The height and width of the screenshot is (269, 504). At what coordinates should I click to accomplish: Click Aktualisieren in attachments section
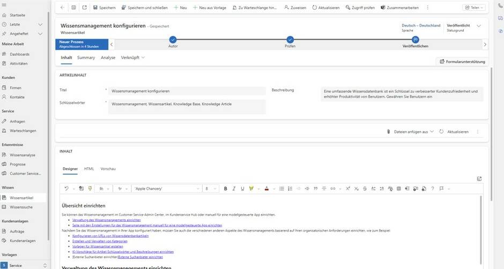[x=454, y=132]
